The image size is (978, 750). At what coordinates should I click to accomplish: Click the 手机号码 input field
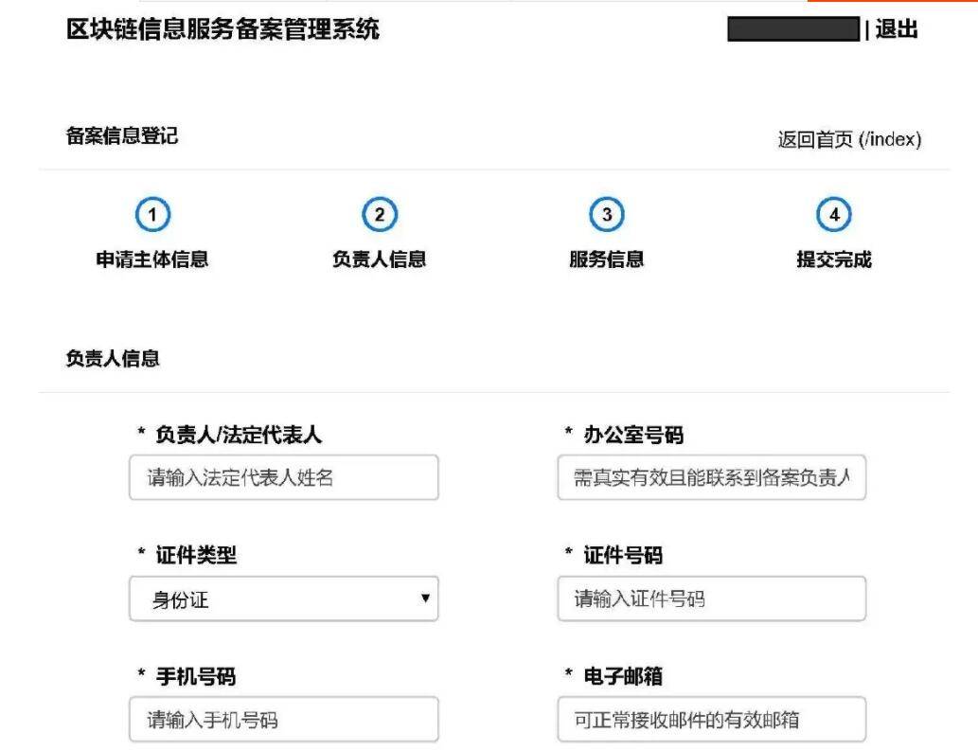[x=284, y=720]
